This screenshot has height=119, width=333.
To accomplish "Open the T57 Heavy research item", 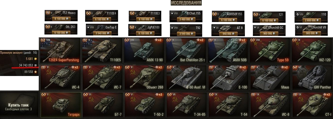I will 61,15.
